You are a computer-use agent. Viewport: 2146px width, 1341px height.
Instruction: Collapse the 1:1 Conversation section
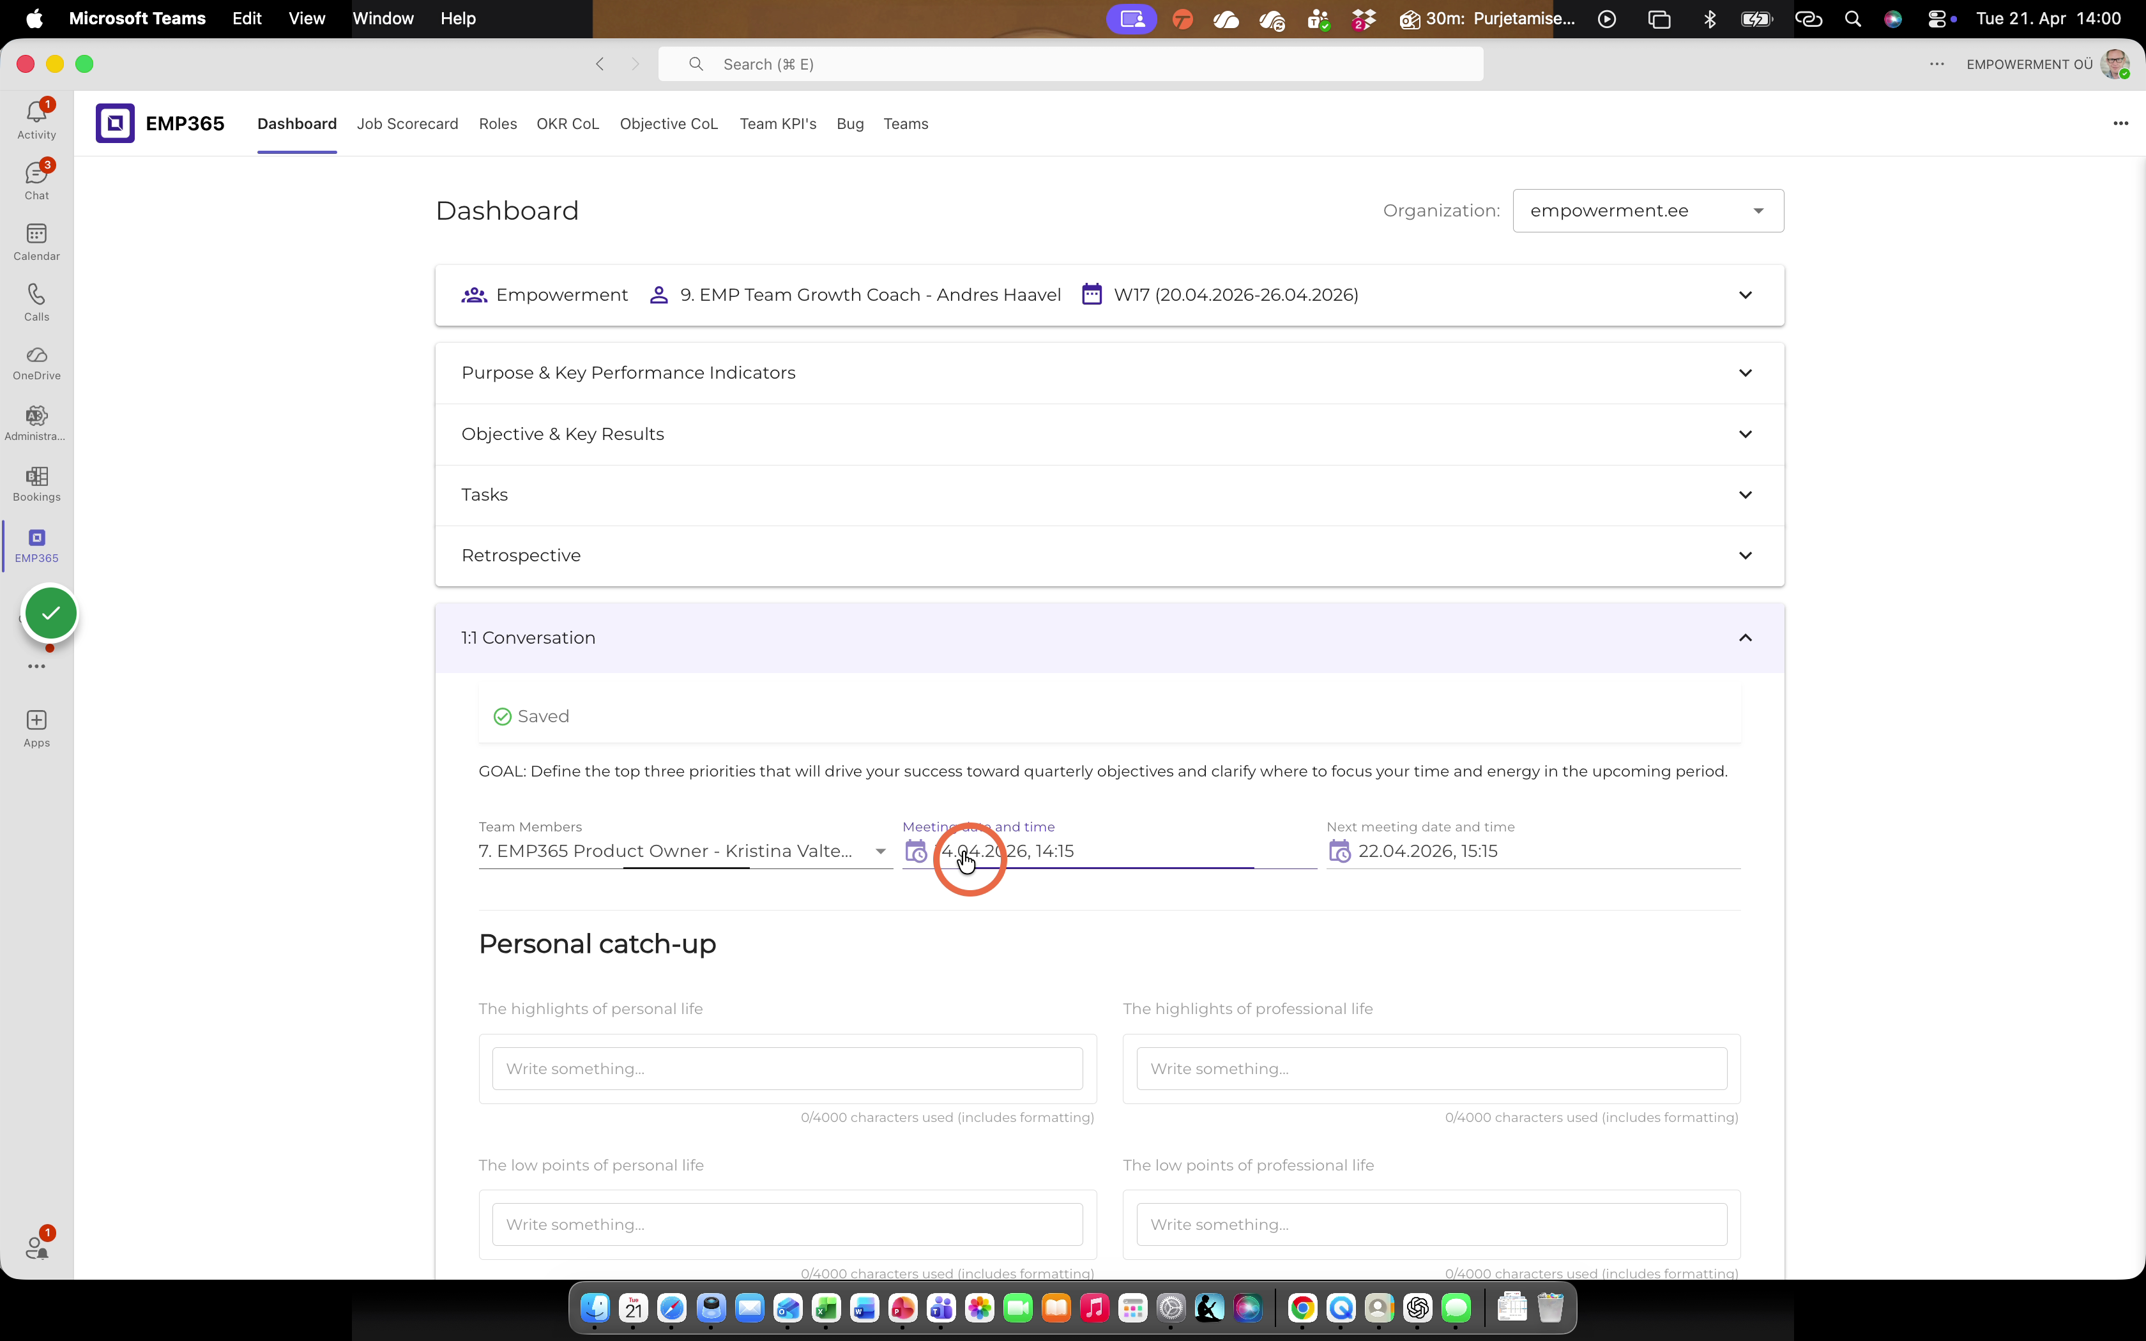point(1109,638)
